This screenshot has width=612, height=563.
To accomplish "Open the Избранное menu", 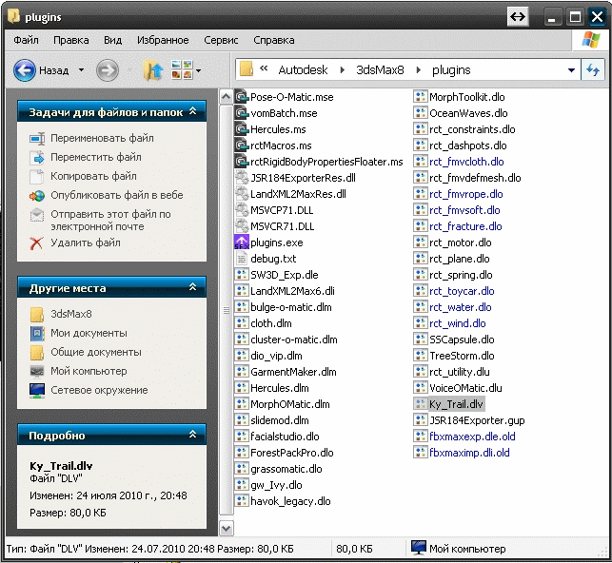I will click(163, 40).
